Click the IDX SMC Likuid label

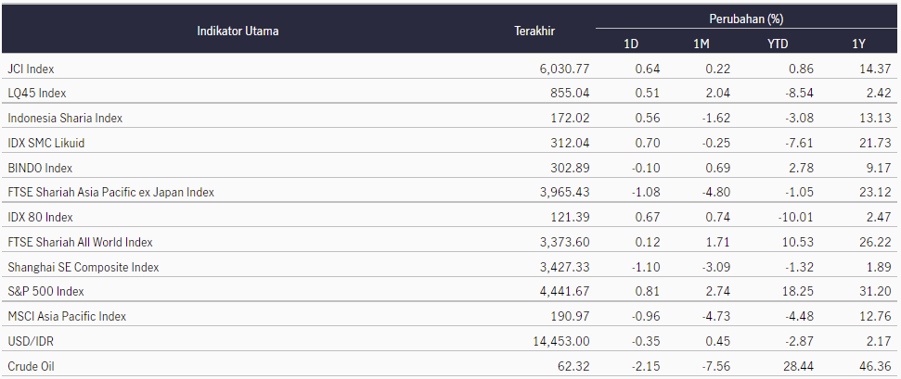point(46,143)
